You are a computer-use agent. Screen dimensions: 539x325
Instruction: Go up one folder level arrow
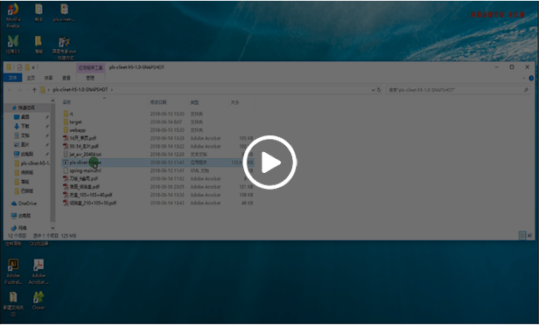(x=34, y=90)
